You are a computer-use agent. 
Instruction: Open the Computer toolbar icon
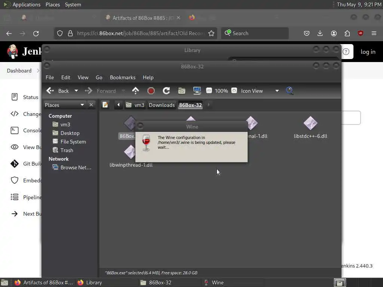(197, 90)
